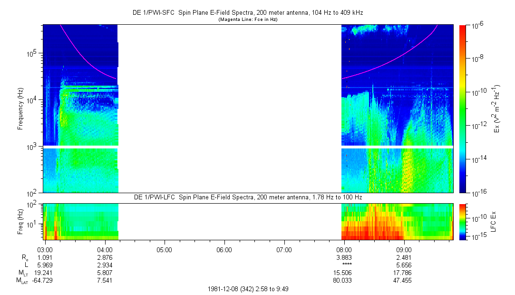Select the 06:00 time axis tick label
Viewport: 515px width, 295px height.
point(224,249)
